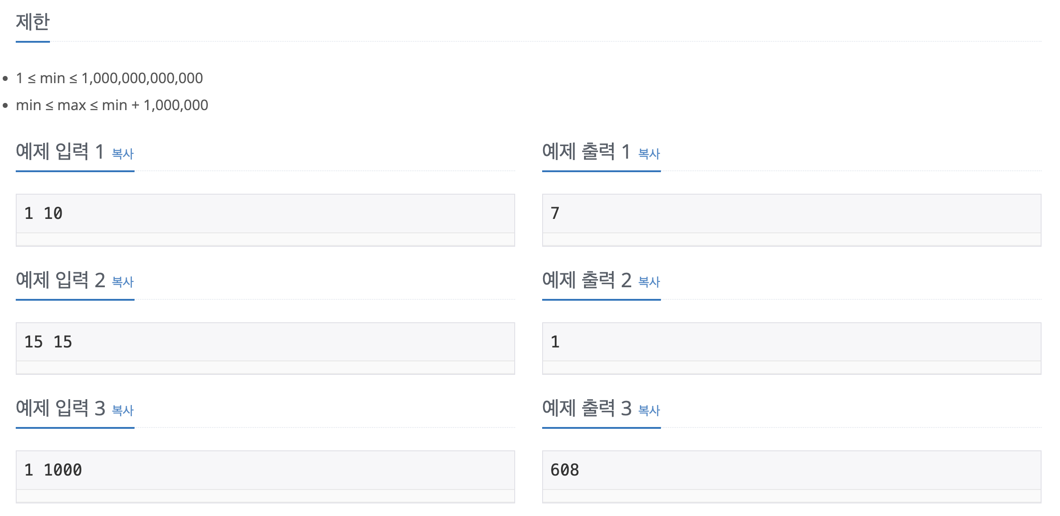Copy example output 2 via 복사 link

point(649,282)
